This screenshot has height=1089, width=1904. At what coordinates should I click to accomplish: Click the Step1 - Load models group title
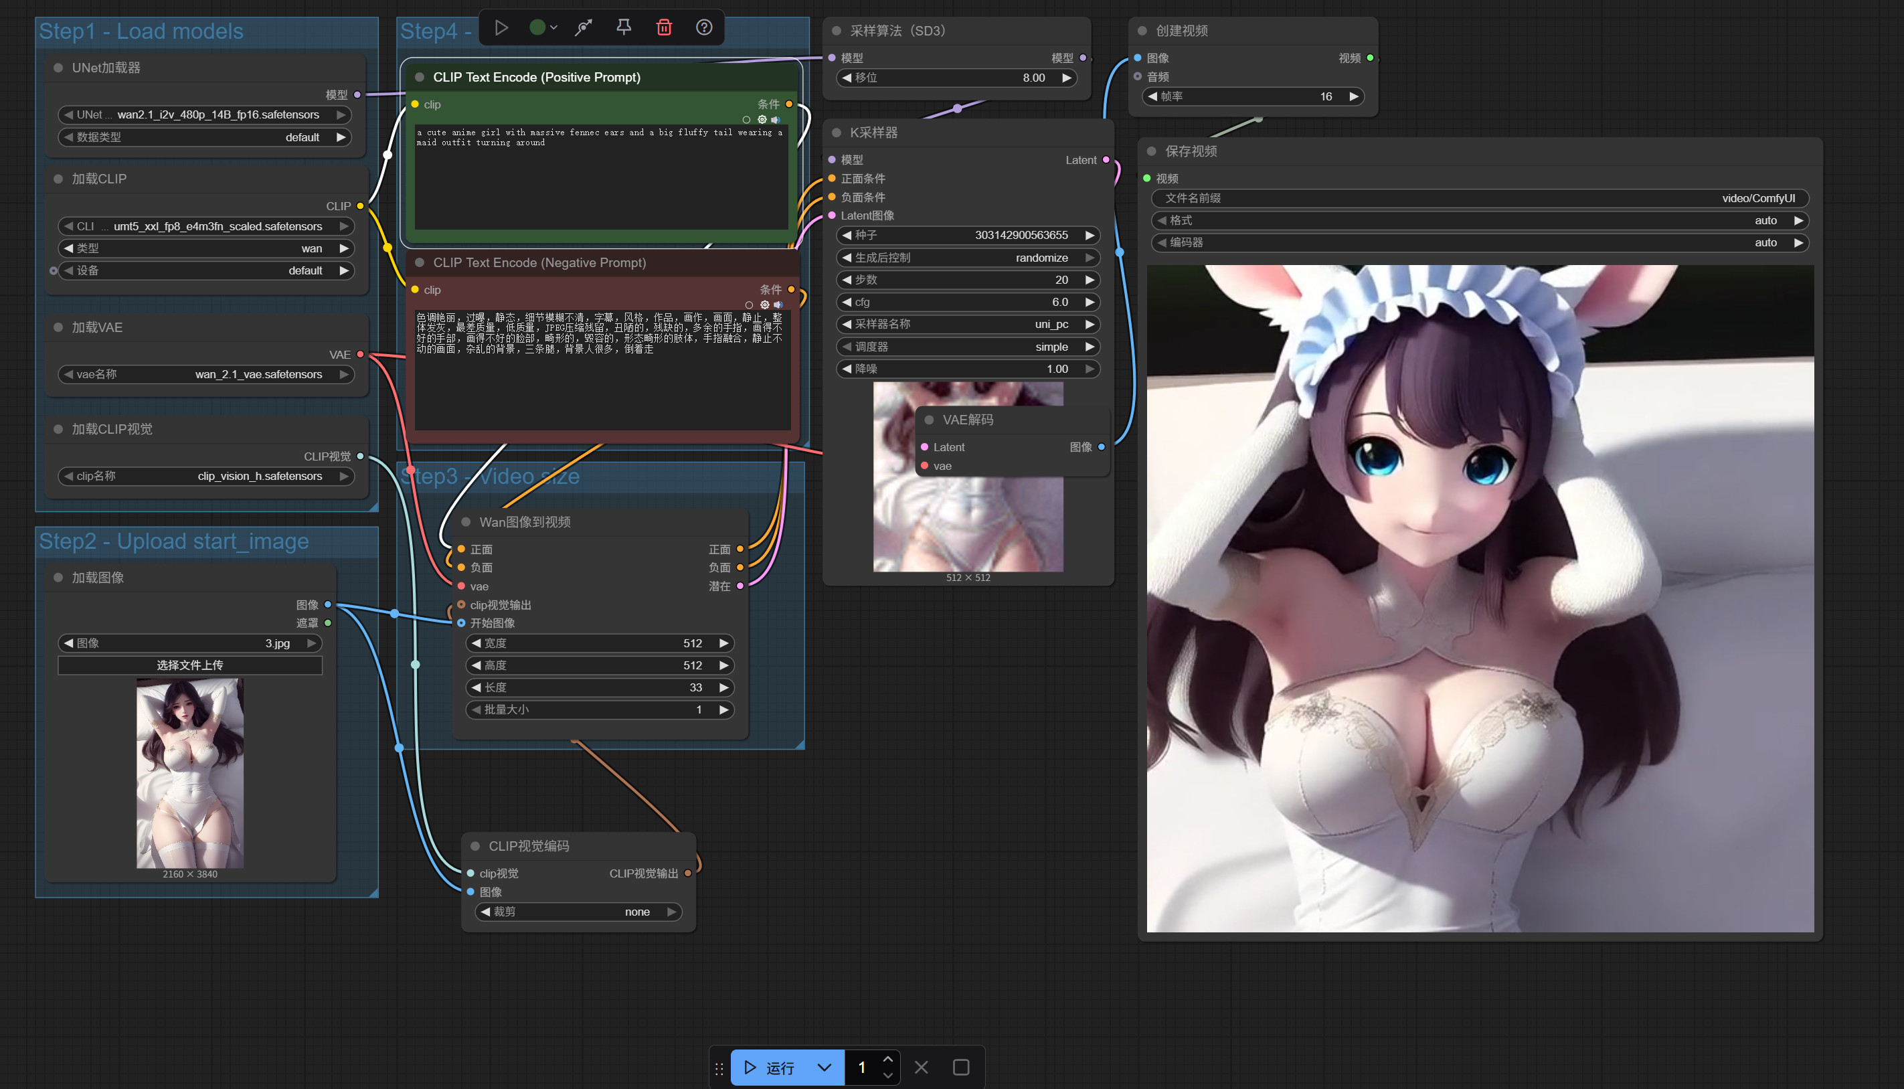click(x=141, y=31)
